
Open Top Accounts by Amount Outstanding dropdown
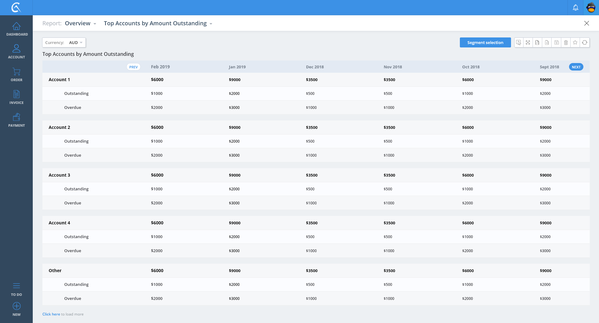(x=158, y=23)
